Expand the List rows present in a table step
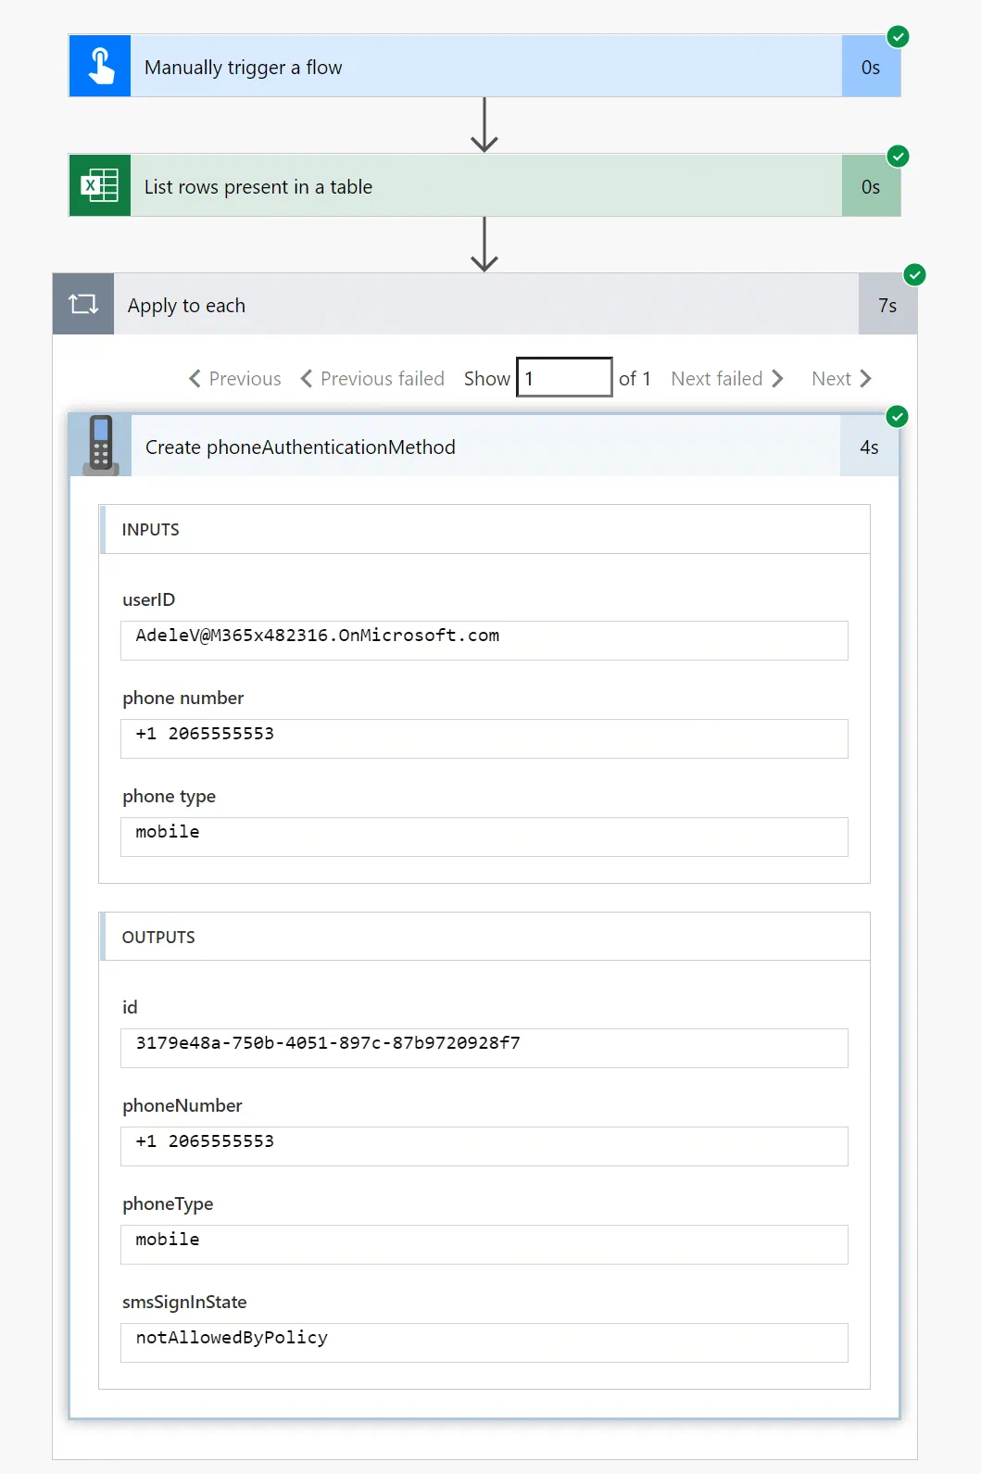The height and width of the screenshot is (1474, 981). point(485,185)
